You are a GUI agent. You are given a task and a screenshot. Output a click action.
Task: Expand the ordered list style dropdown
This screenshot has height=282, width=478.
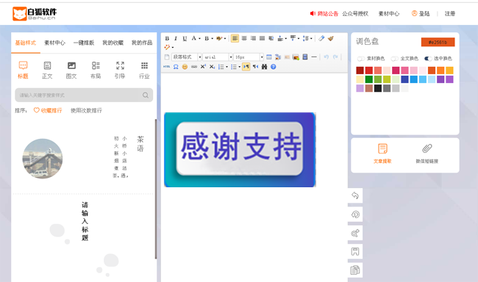click(226, 67)
